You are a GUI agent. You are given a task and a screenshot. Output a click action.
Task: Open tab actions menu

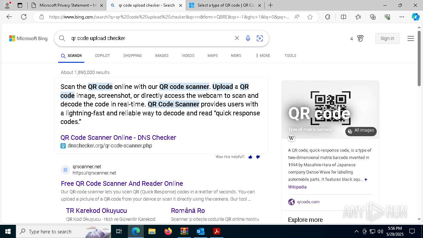(20, 5)
